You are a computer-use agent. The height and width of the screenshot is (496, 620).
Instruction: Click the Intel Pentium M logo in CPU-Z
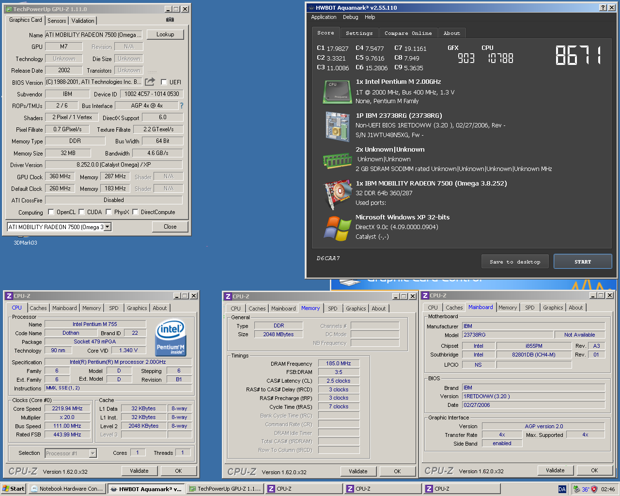point(170,337)
